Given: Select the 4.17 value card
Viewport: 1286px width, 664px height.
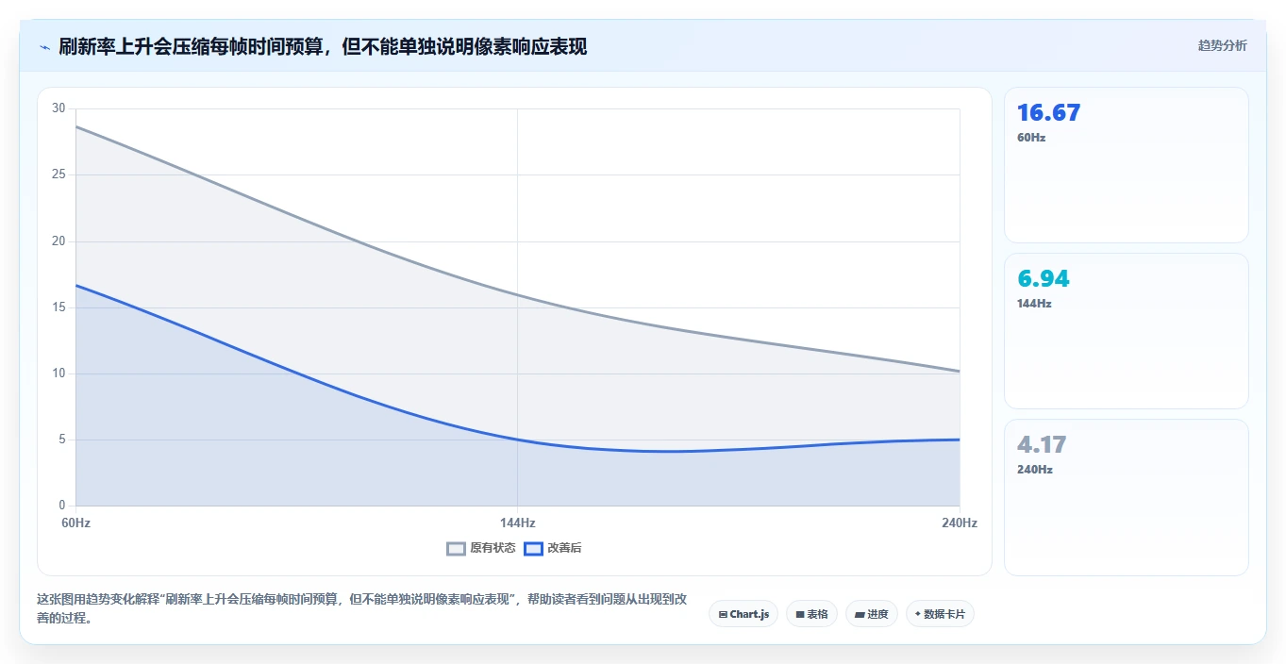Looking at the screenshot, I should [1127, 497].
